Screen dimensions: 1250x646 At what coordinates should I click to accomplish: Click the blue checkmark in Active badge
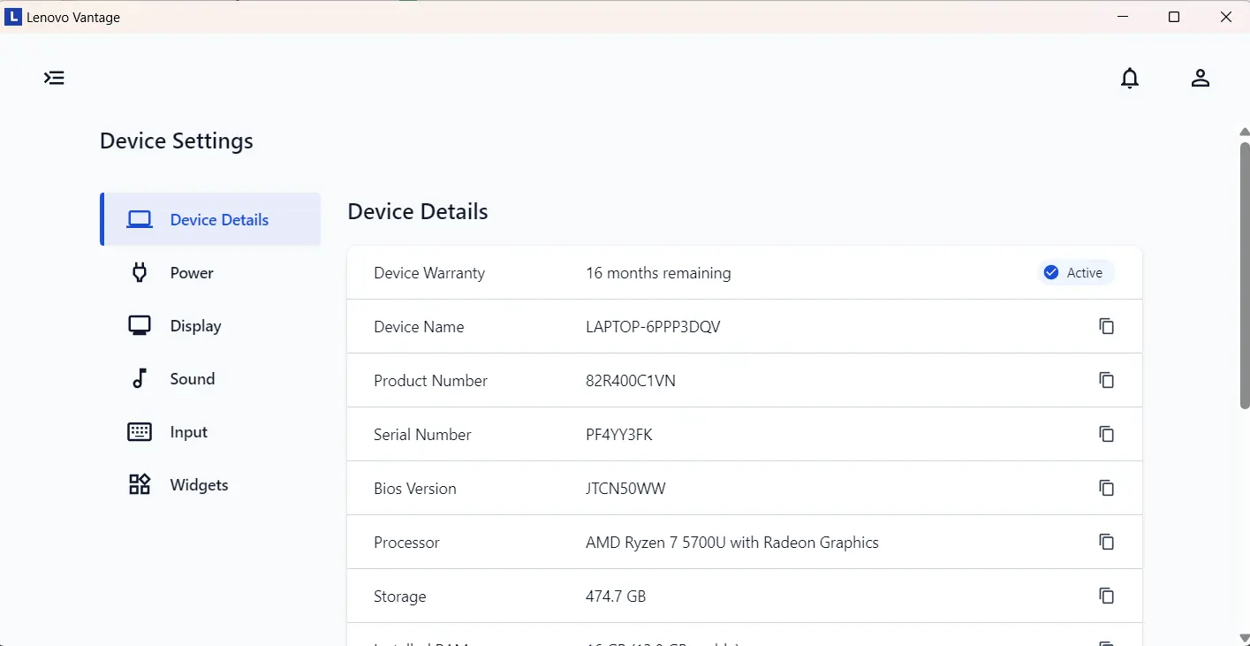coord(1051,272)
